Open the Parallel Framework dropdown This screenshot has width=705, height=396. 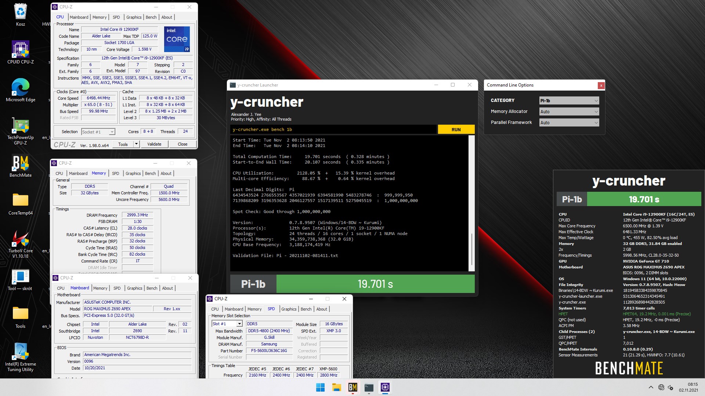click(569, 123)
